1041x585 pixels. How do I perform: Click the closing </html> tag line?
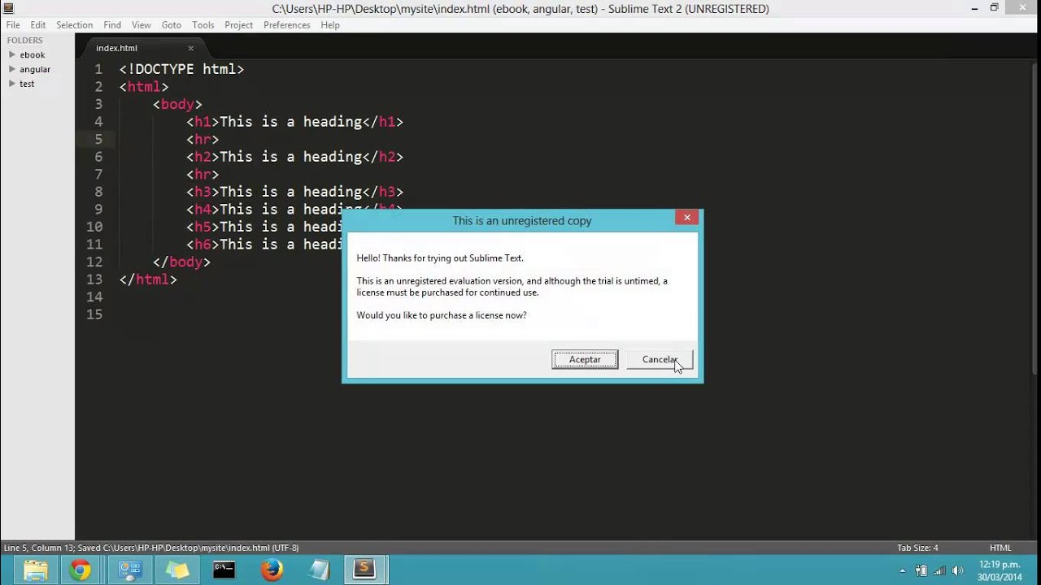pyautogui.click(x=148, y=279)
